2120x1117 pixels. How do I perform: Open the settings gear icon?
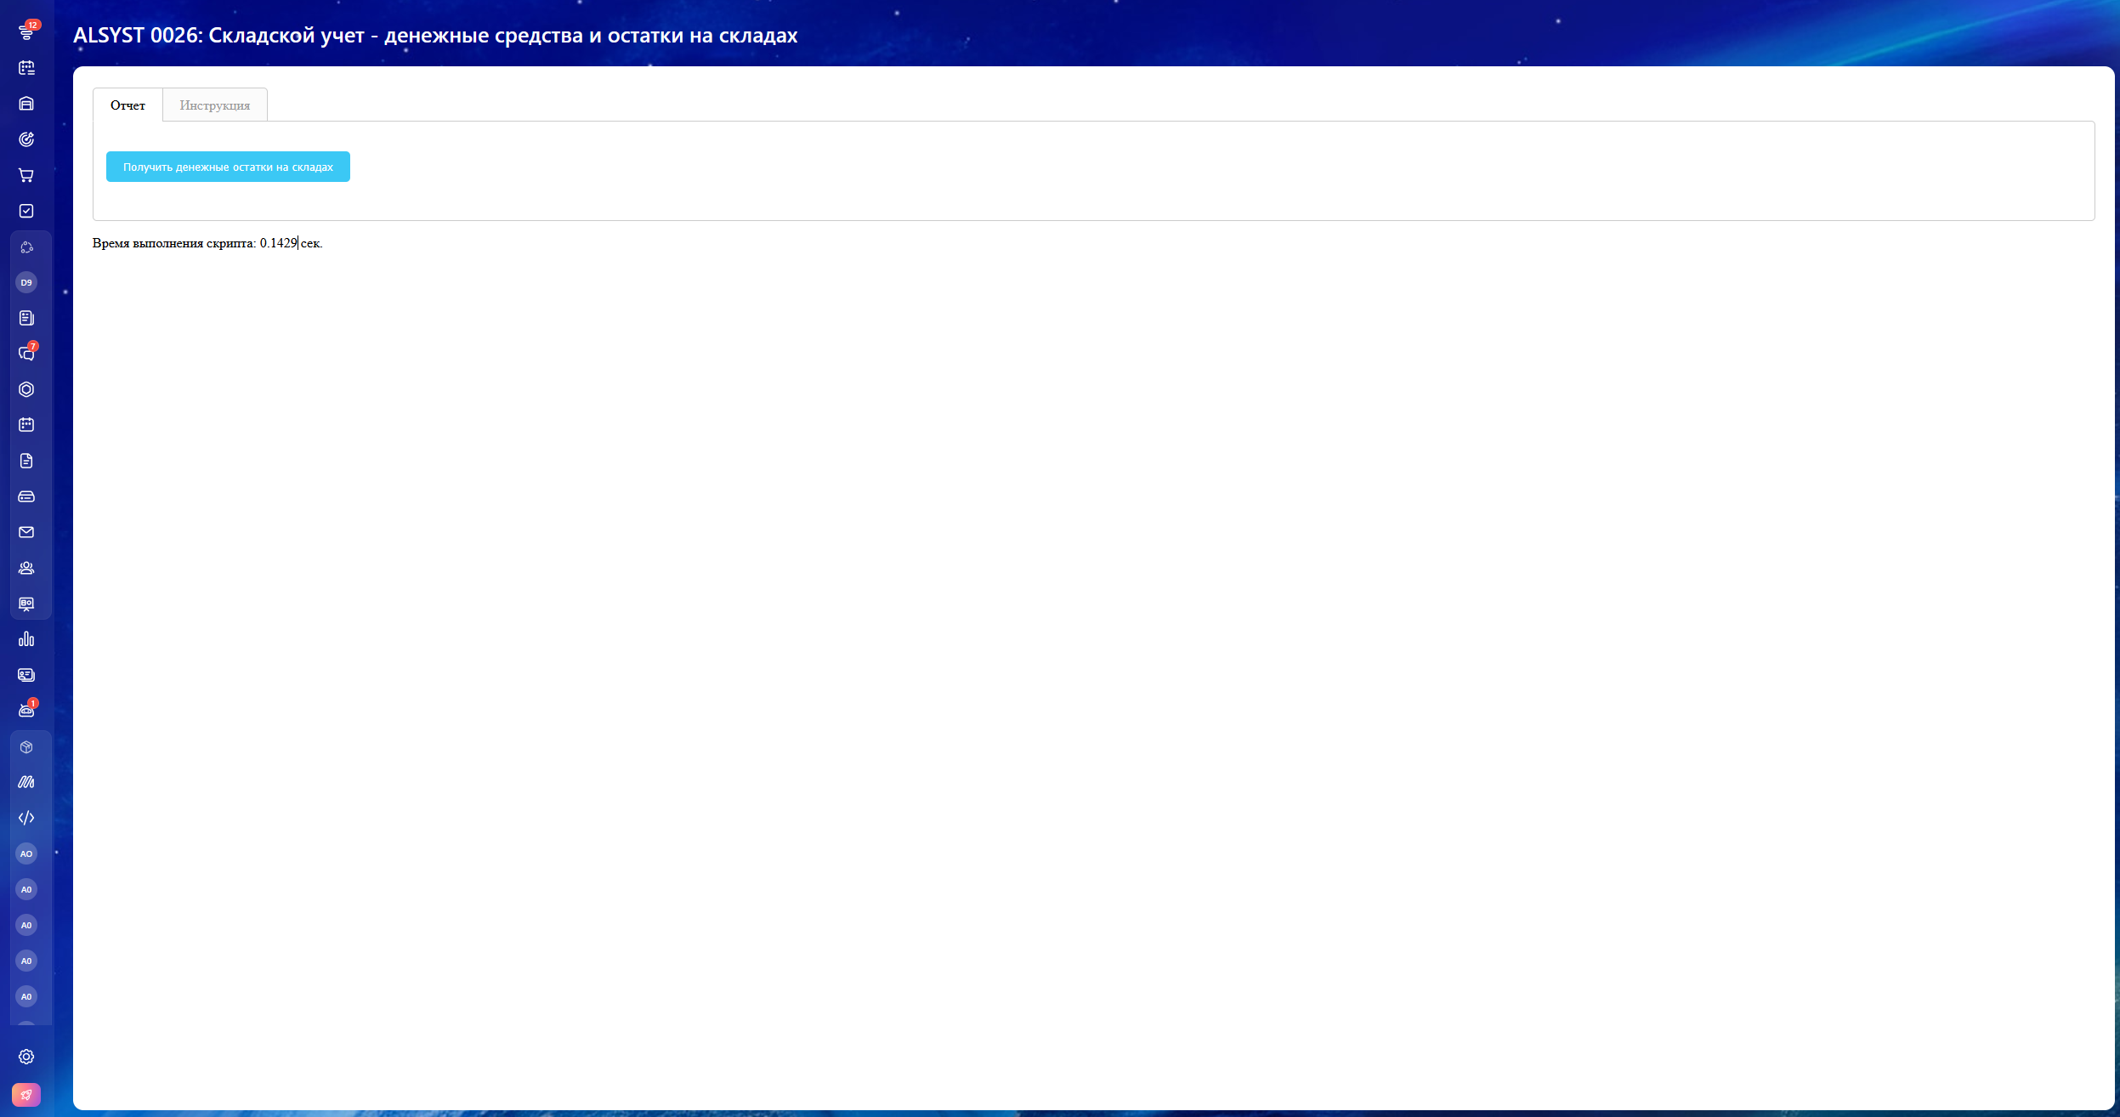[x=26, y=1057]
